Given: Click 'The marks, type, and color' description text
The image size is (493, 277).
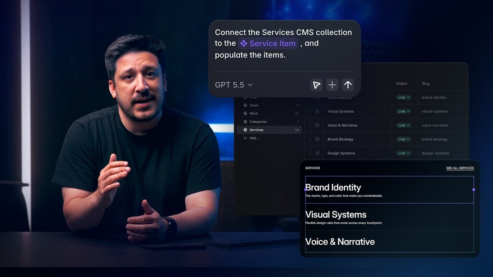Looking at the screenshot, I should [344, 196].
